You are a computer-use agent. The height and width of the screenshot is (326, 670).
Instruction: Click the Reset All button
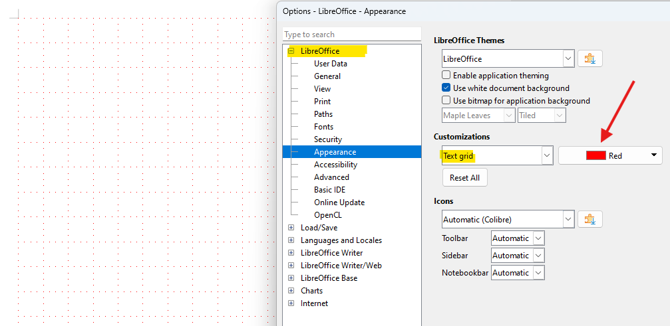[464, 178]
